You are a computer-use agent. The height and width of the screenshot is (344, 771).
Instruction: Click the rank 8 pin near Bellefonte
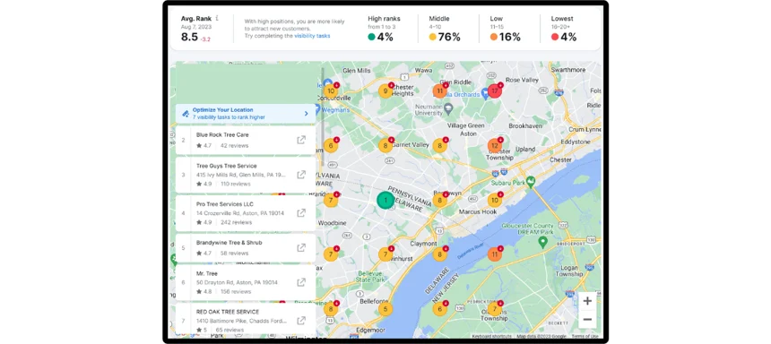pos(331,309)
